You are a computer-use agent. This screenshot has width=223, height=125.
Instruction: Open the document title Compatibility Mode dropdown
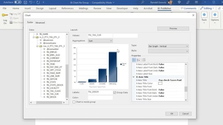click(114, 2)
